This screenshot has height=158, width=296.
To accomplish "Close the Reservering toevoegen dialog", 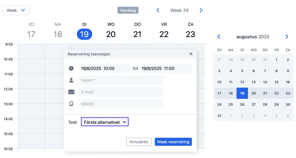I will 191,54.
